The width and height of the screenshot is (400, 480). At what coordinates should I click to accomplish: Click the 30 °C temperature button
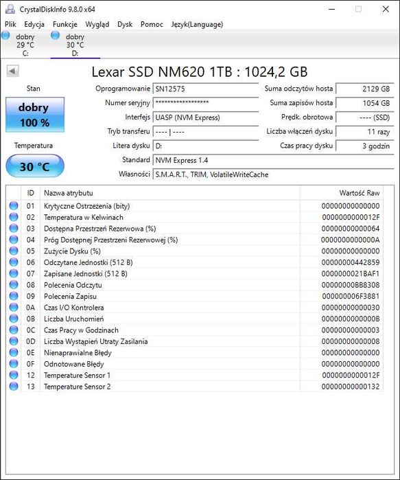[35, 166]
